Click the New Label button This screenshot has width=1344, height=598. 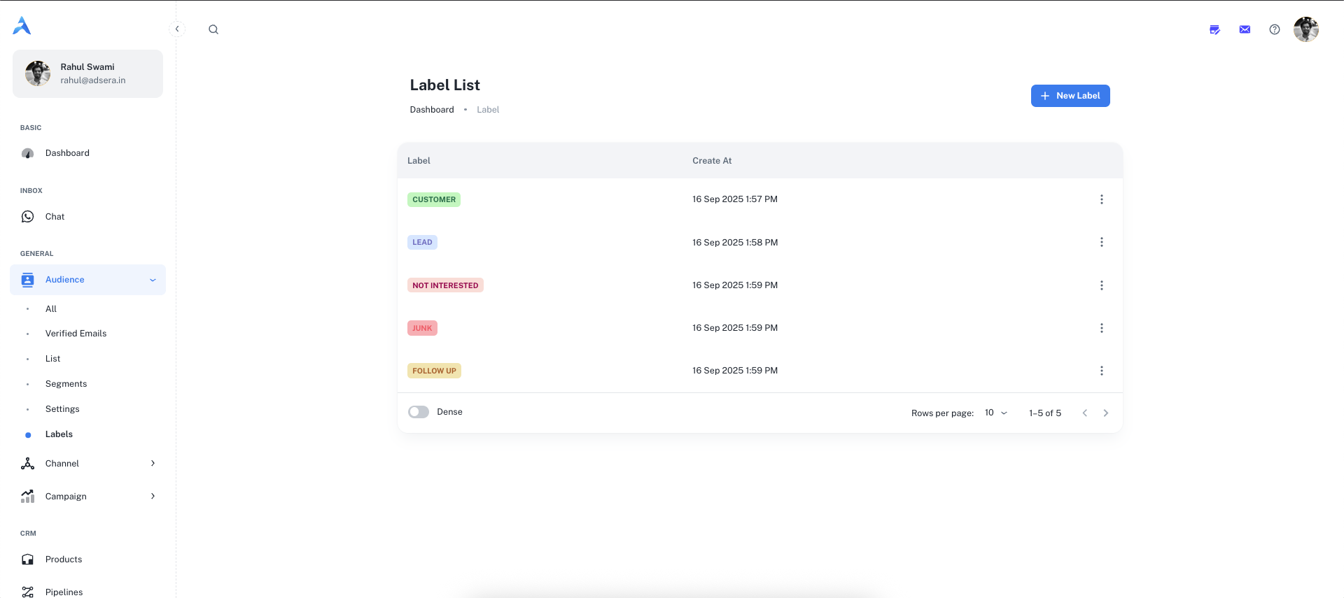point(1070,96)
